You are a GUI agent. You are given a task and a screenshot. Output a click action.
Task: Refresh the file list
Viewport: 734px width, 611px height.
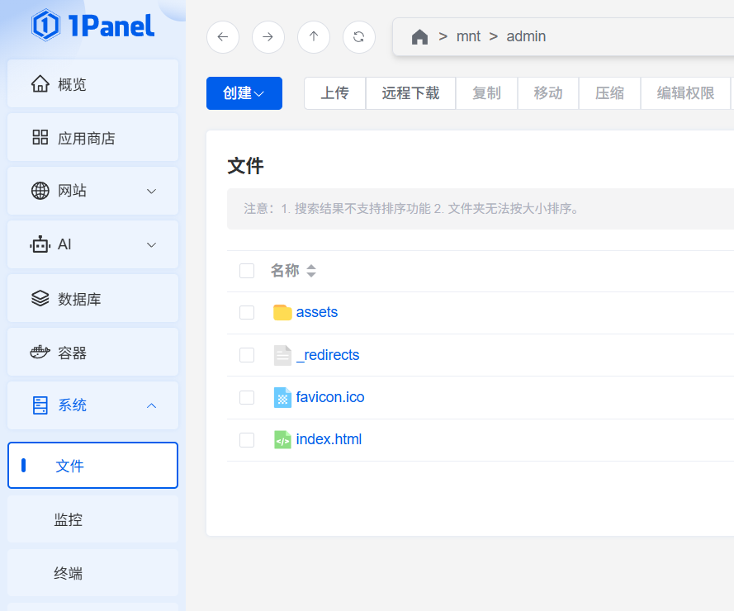point(358,37)
